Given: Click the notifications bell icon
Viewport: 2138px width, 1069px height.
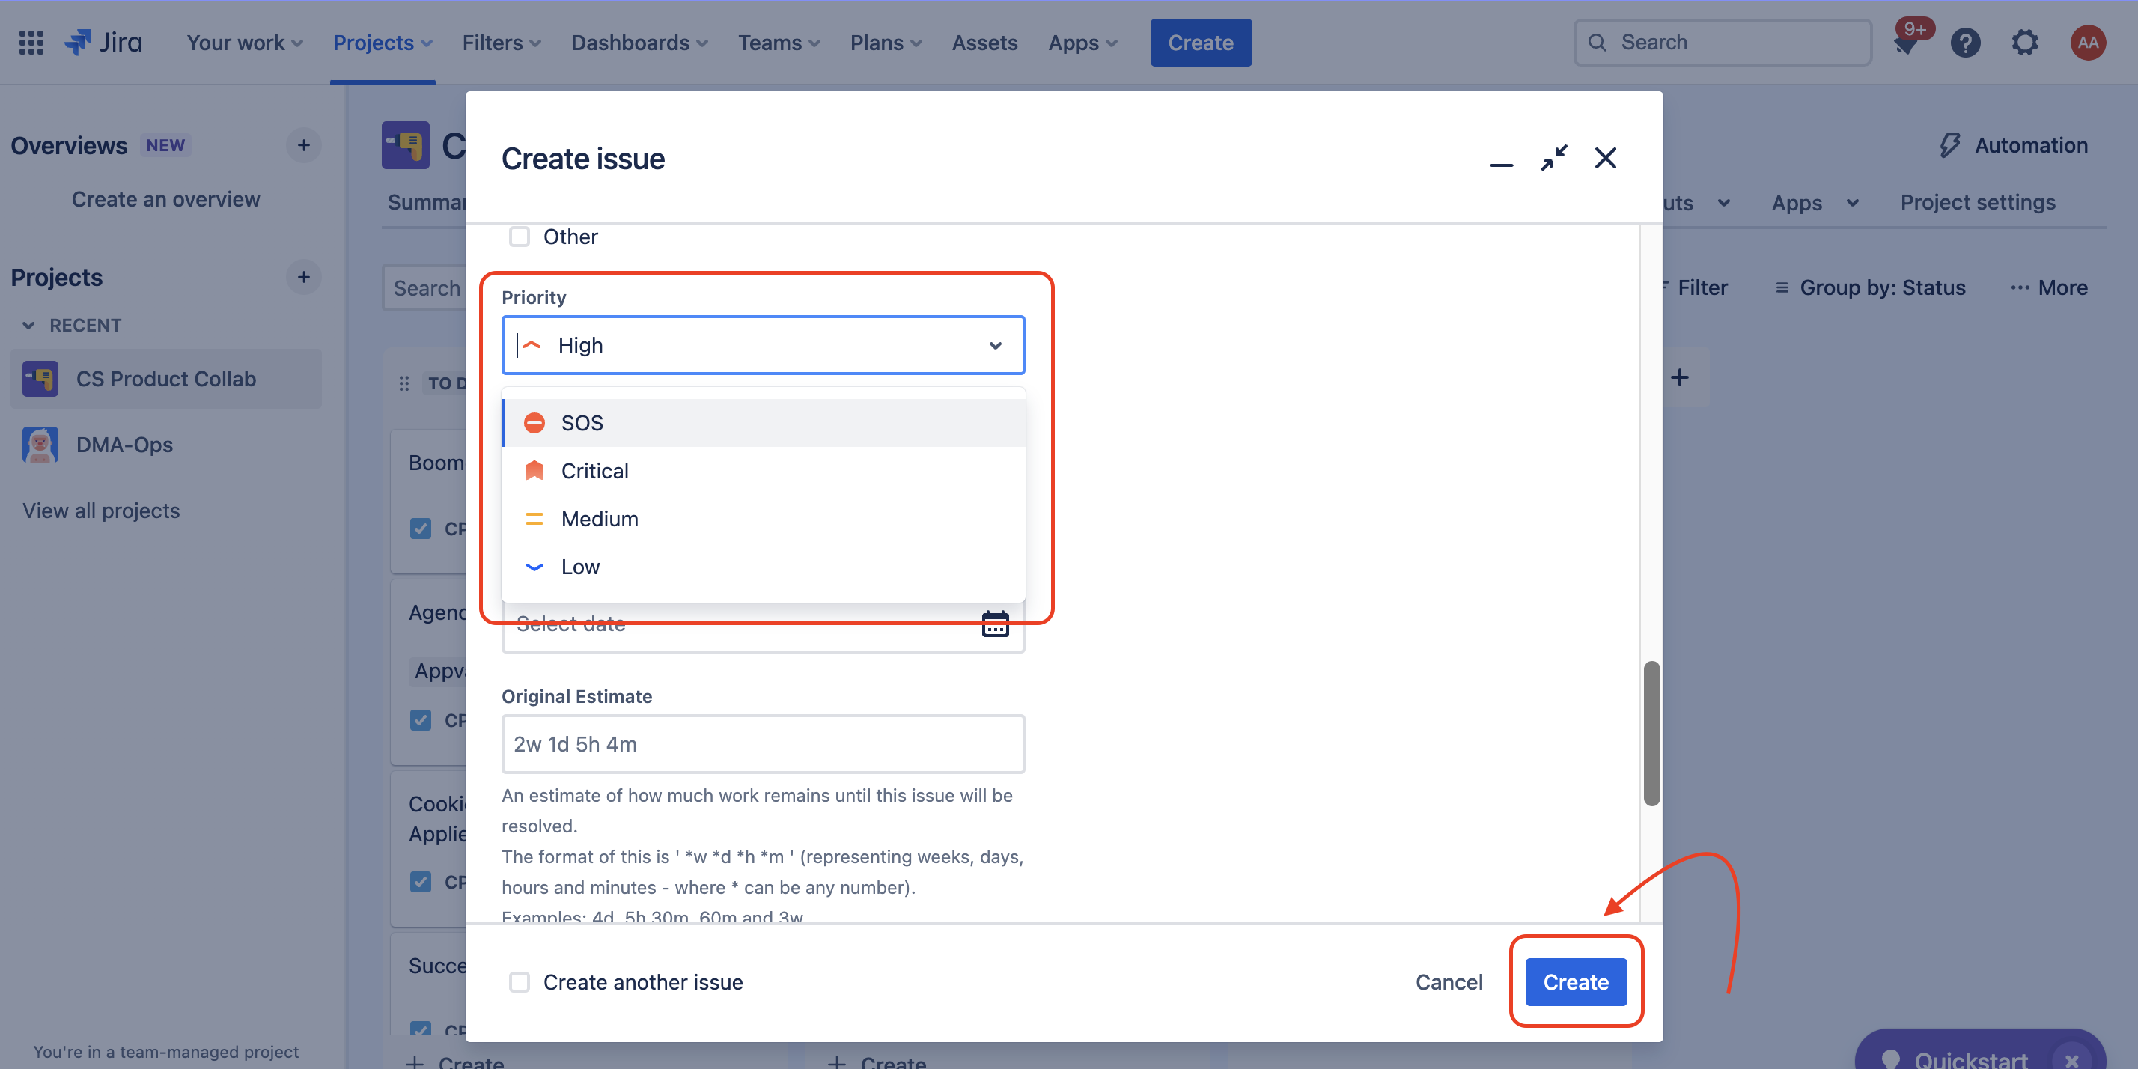Looking at the screenshot, I should pos(1906,44).
